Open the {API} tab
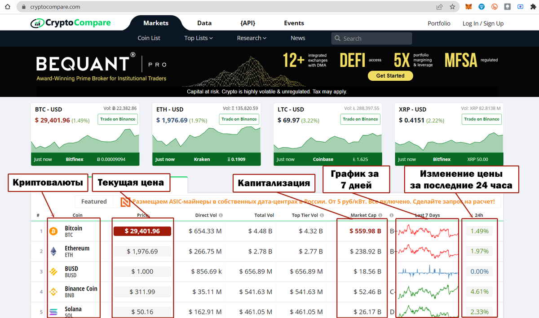The width and height of the screenshot is (539, 318). click(x=248, y=23)
